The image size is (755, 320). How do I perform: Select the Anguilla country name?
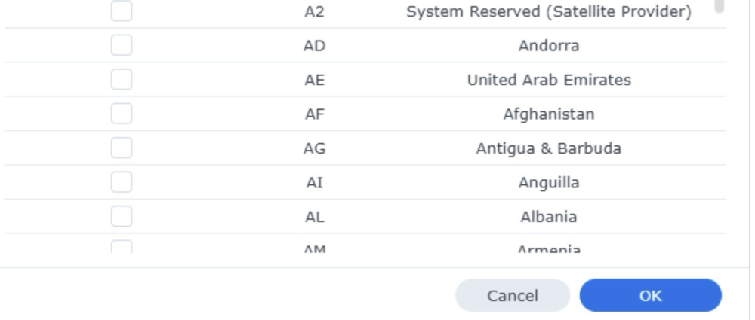point(549,183)
